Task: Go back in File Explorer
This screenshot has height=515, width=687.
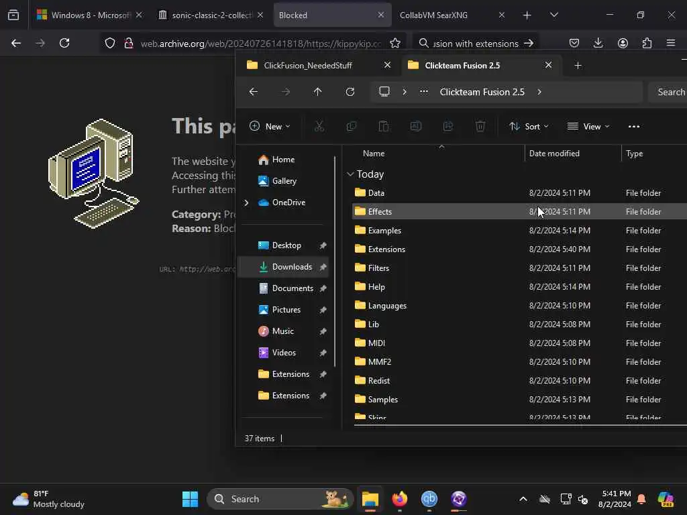Action: [x=253, y=91]
